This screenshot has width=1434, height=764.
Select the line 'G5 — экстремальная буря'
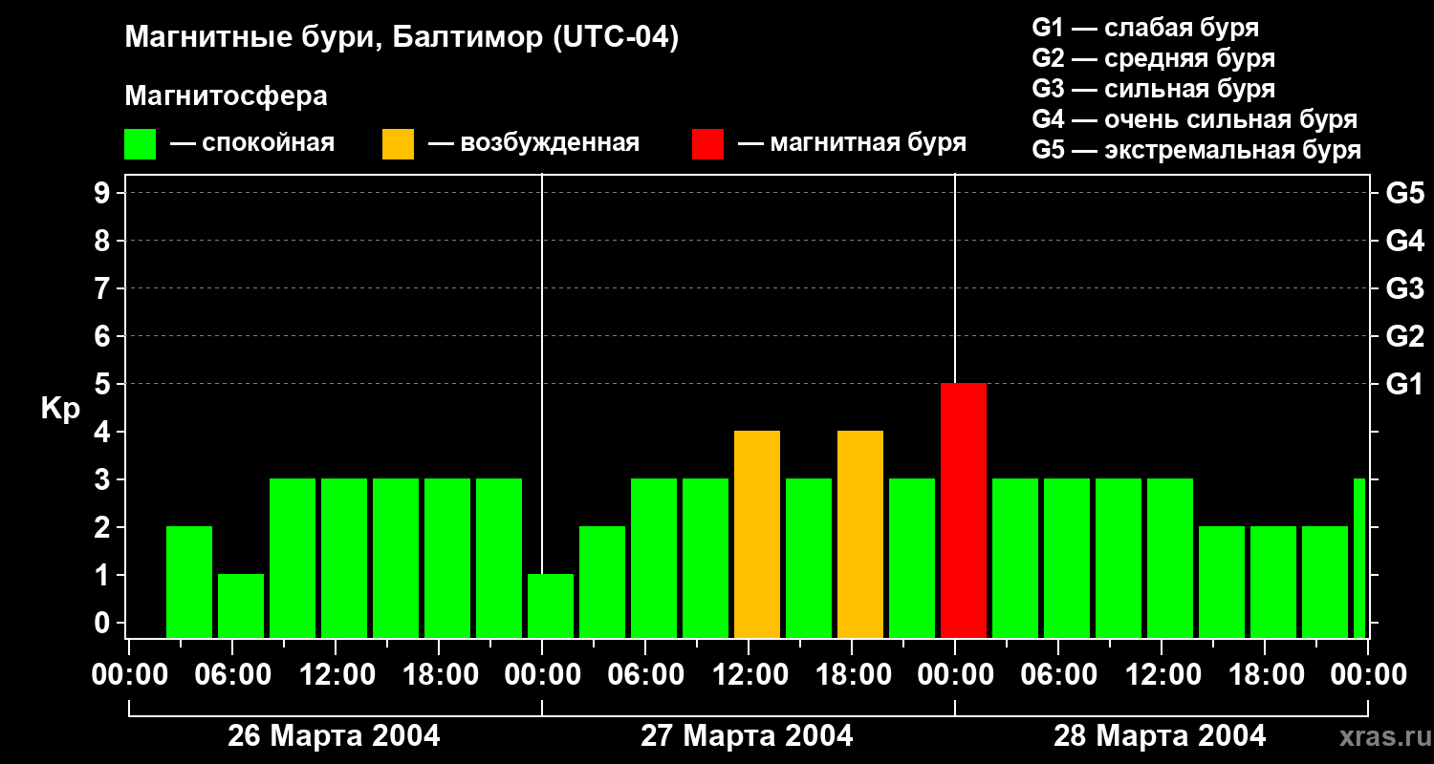[x=1197, y=150]
